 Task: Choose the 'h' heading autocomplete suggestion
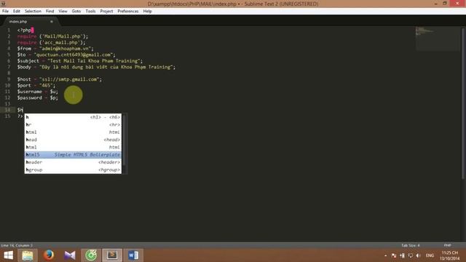point(73,117)
